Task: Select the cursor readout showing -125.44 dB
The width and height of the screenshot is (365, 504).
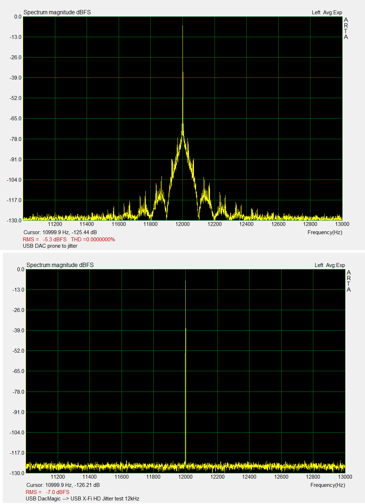Action: click(x=60, y=232)
